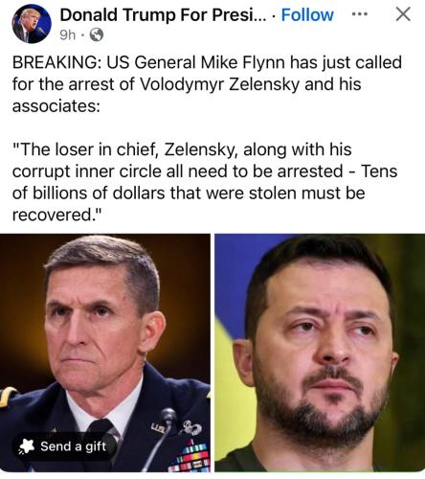Click the medal ribbons on the uniform
The image size is (425, 479).
(x=189, y=456)
